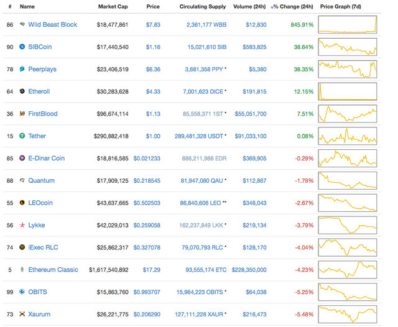The height and width of the screenshot is (327, 398).
Task: Click the 845.91% change value
Action: tap(302, 25)
